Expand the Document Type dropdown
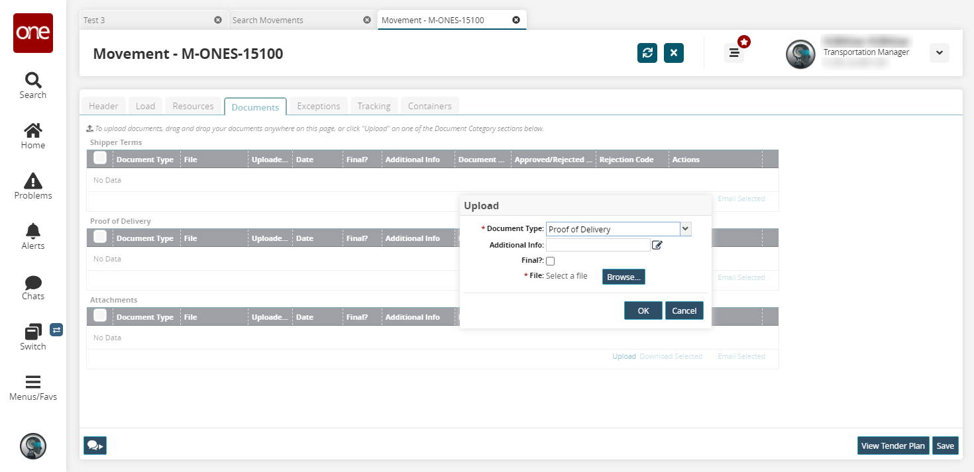The width and height of the screenshot is (974, 472). 686,229
